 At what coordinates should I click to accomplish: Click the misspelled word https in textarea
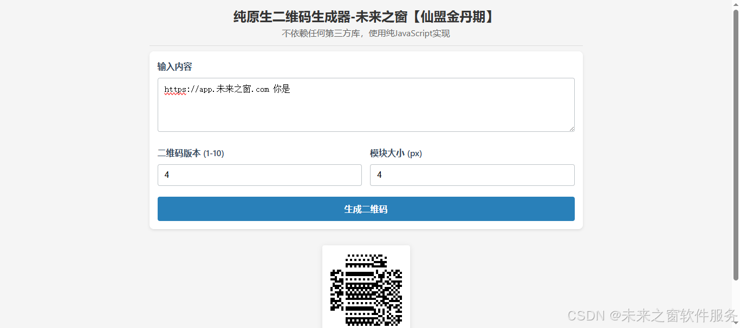(x=175, y=90)
